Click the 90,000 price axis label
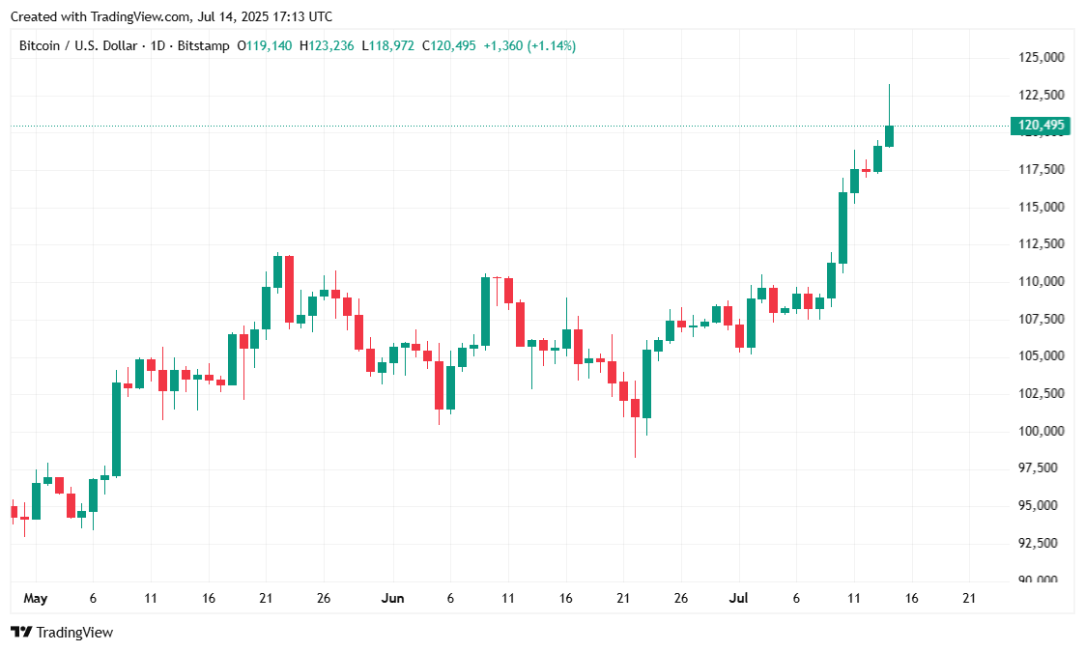This screenshot has height=651, width=1085. tap(1042, 580)
